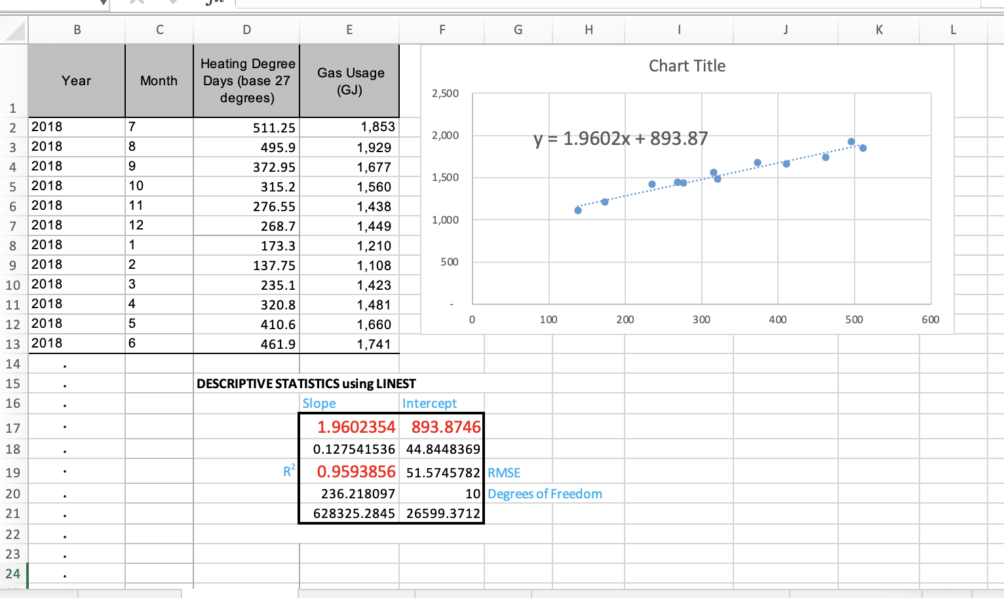Select column C header

159,30
